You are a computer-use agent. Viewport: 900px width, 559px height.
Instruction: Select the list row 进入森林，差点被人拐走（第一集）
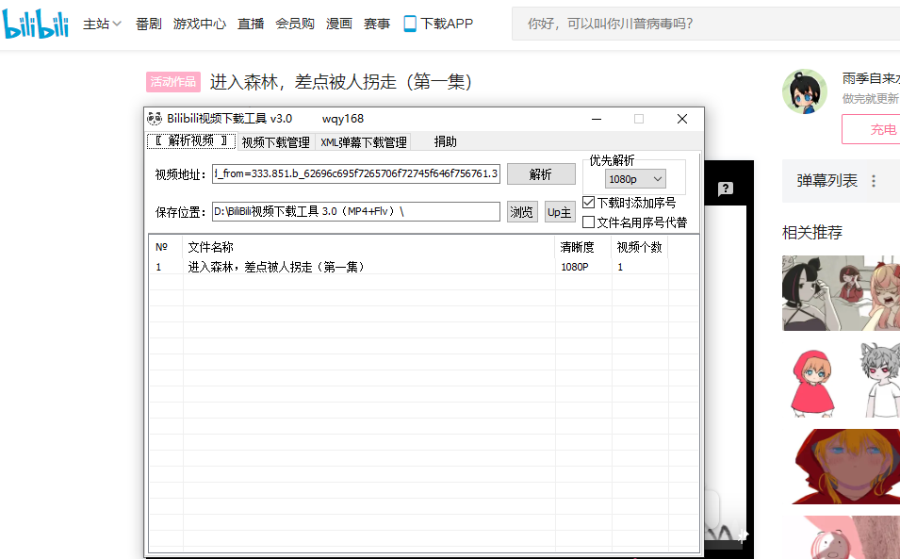coord(423,267)
